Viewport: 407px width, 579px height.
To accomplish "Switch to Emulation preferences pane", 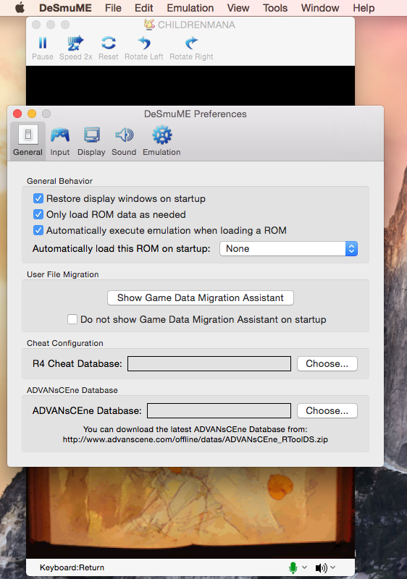I will (x=161, y=141).
